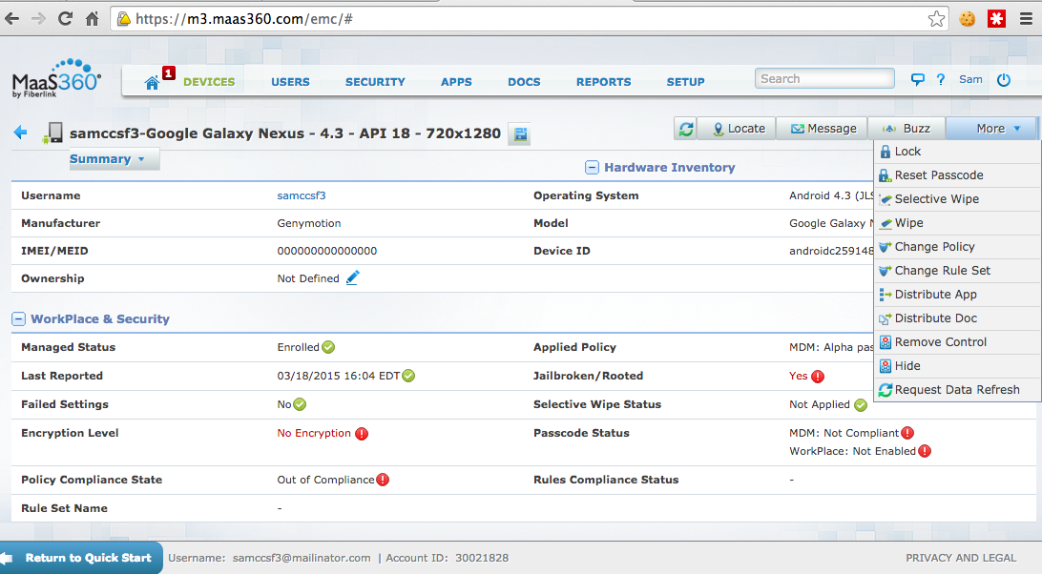The height and width of the screenshot is (574, 1042).
Task: Choose Reset Passcode in the menu
Action: [957, 175]
